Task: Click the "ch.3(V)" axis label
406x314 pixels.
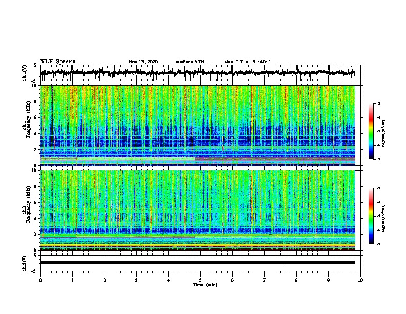Action: click(x=25, y=263)
